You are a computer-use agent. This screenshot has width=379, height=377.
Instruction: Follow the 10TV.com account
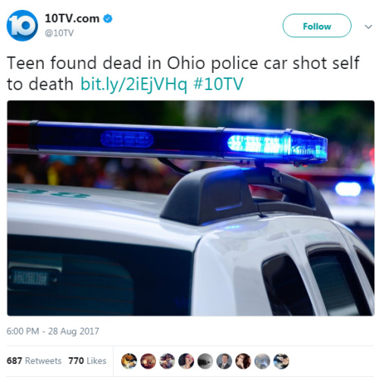click(x=317, y=26)
